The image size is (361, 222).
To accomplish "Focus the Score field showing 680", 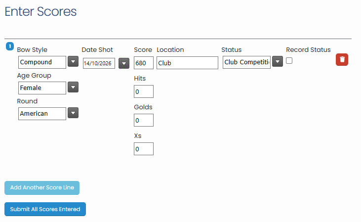I will pyautogui.click(x=144, y=63).
